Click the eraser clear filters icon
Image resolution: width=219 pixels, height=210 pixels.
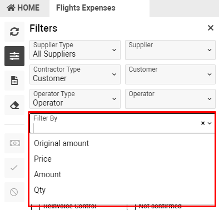click(14, 105)
